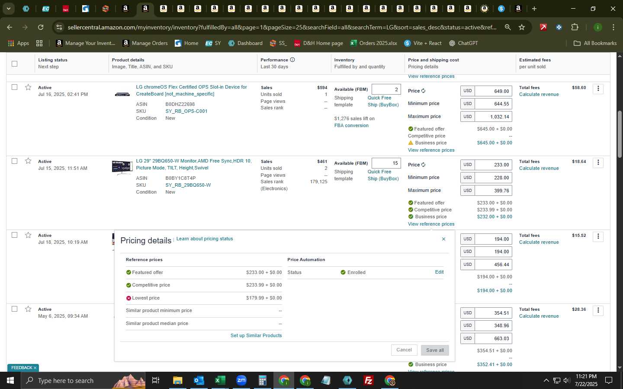Viewport: 623px width, 389px height.
Task: Click the LG monitor product thumbnail
Action: pyautogui.click(x=122, y=168)
